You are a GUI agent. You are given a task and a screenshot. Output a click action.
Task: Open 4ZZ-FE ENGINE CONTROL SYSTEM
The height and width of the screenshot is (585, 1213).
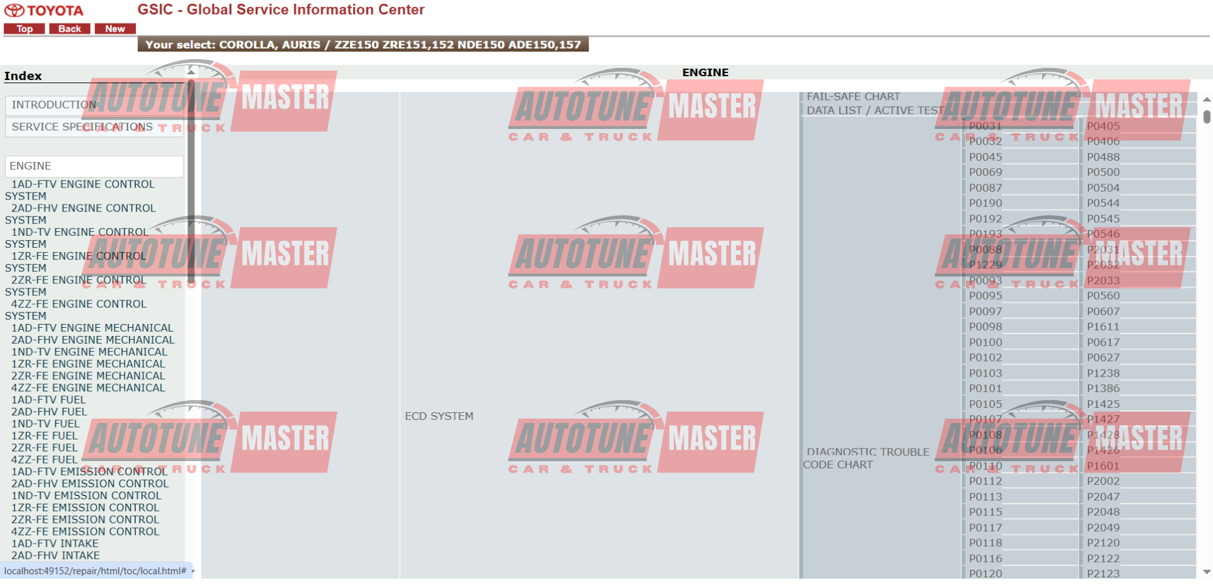pyautogui.click(x=76, y=310)
